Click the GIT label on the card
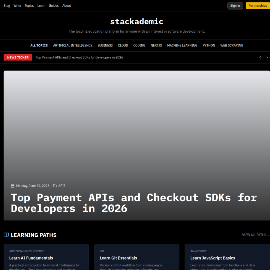The image size is (270, 270). coord(102,251)
